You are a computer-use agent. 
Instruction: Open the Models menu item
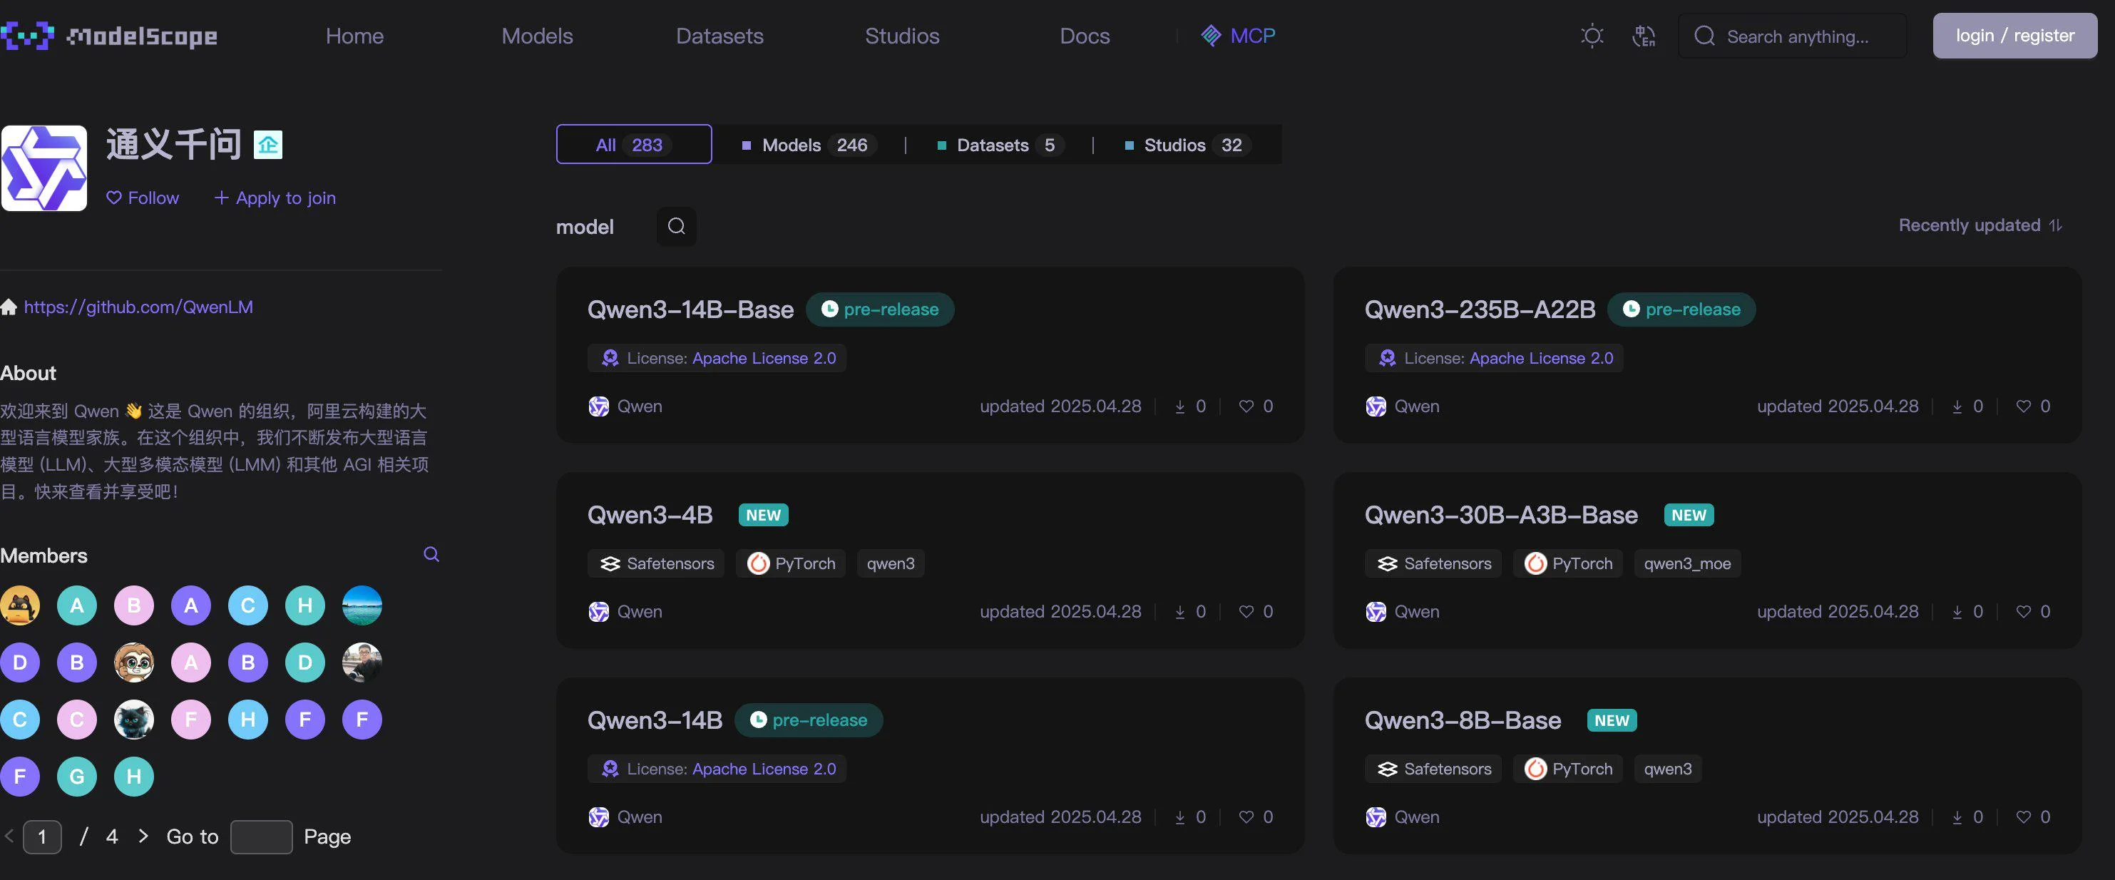point(537,36)
